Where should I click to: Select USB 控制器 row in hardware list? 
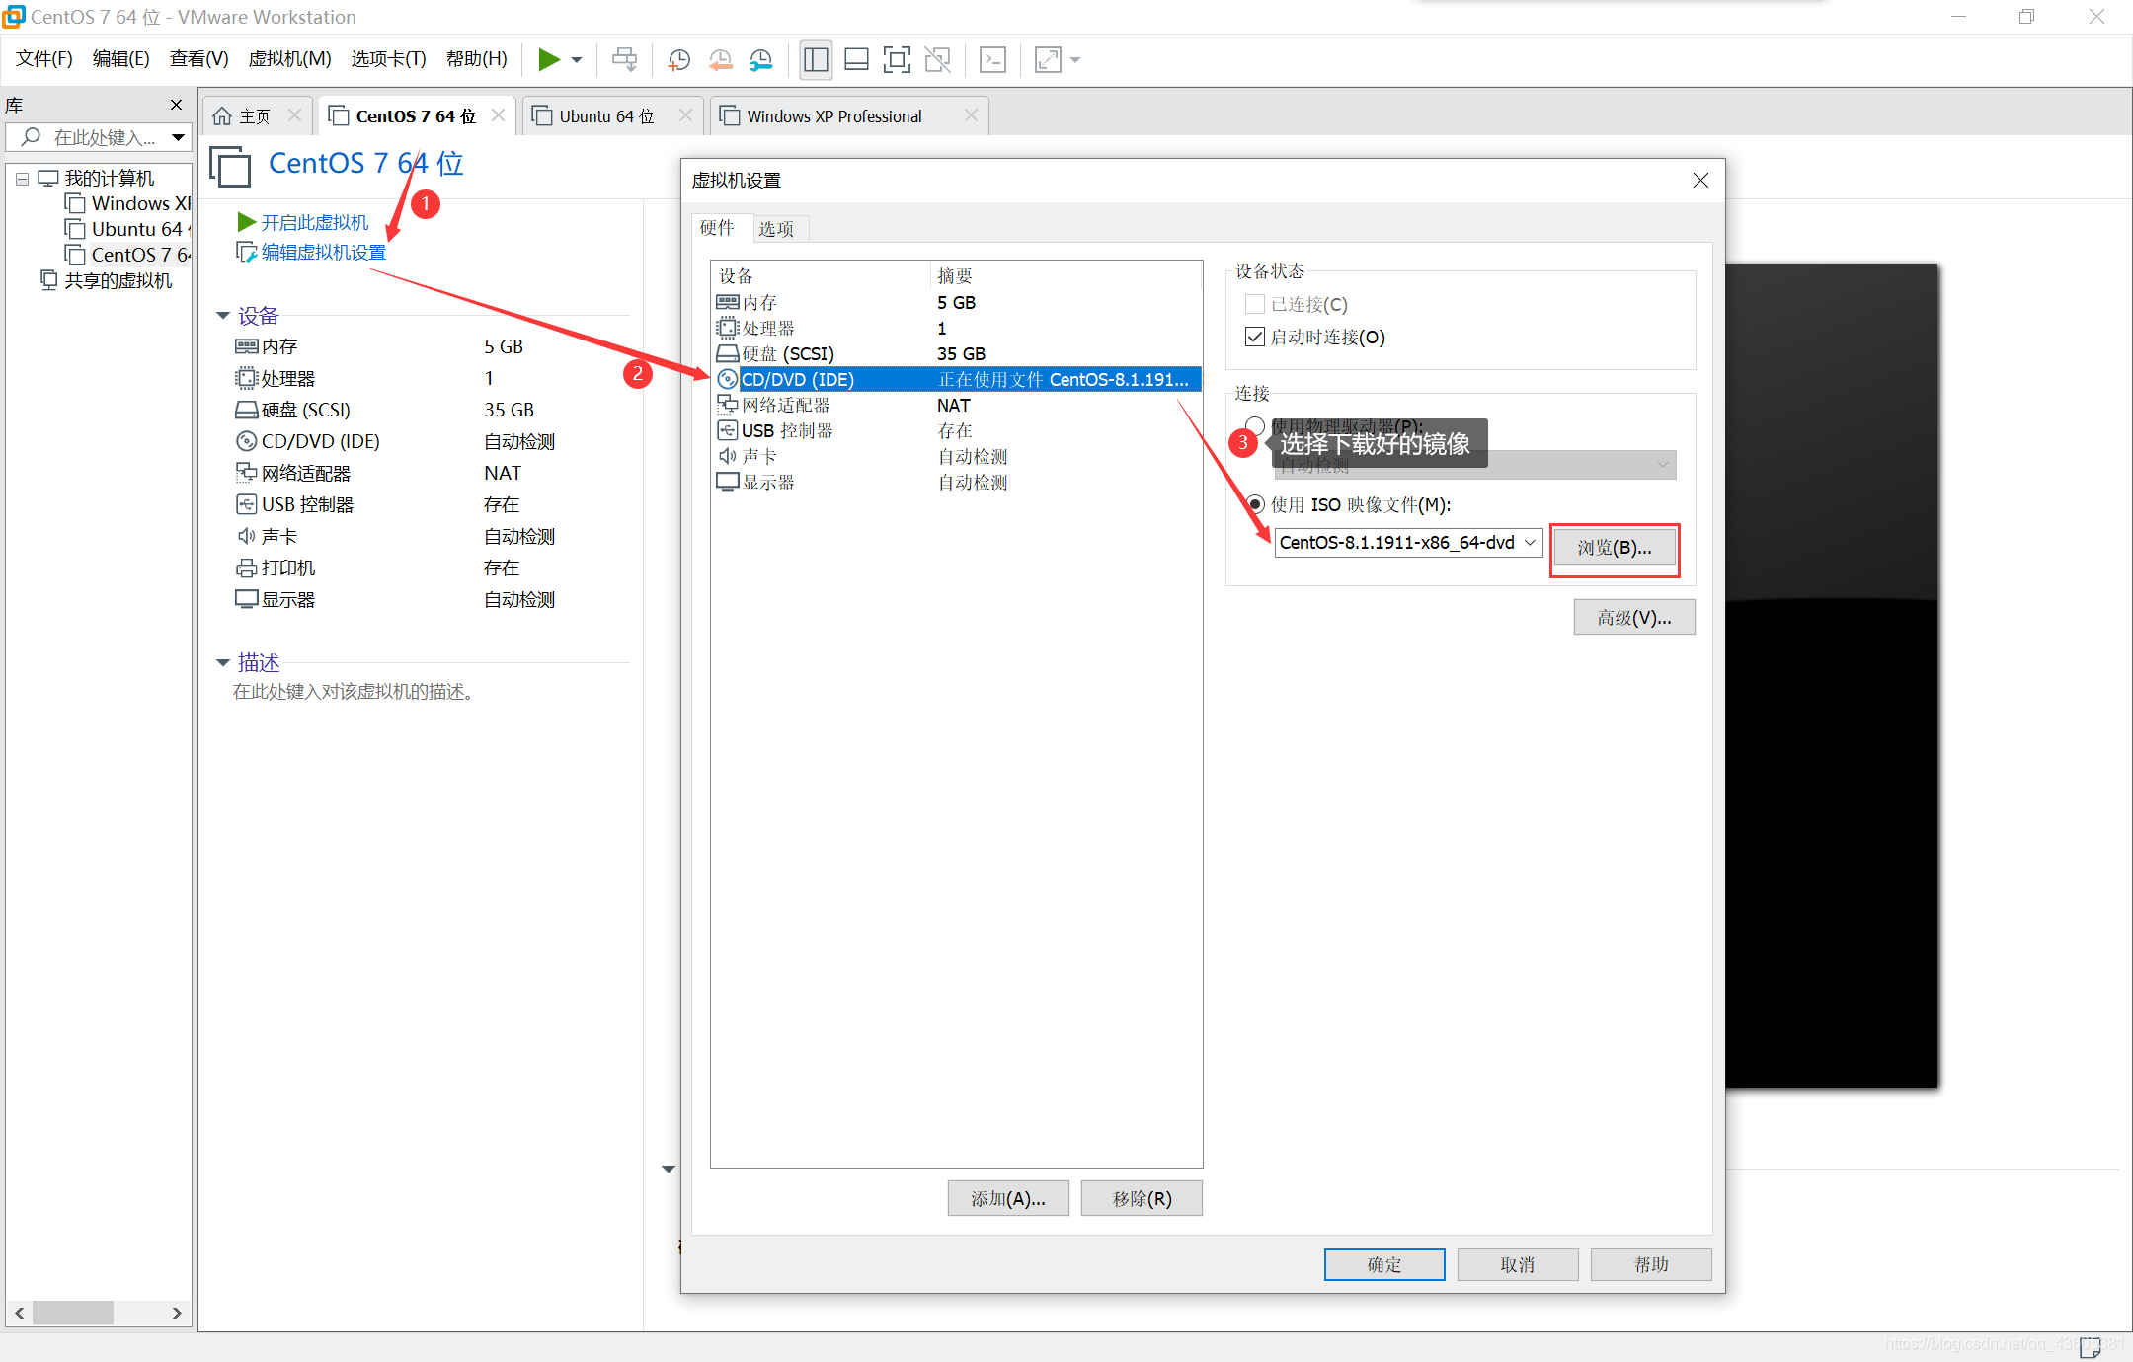click(x=956, y=430)
